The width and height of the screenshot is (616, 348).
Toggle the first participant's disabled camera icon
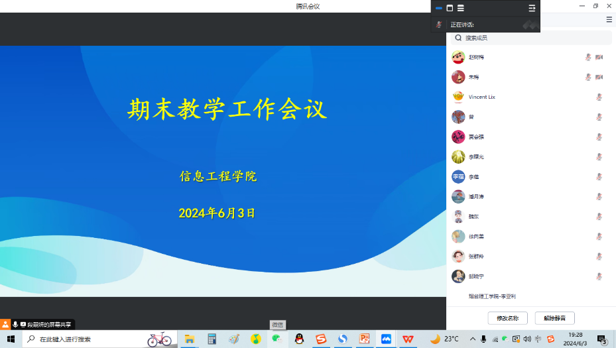[599, 57]
